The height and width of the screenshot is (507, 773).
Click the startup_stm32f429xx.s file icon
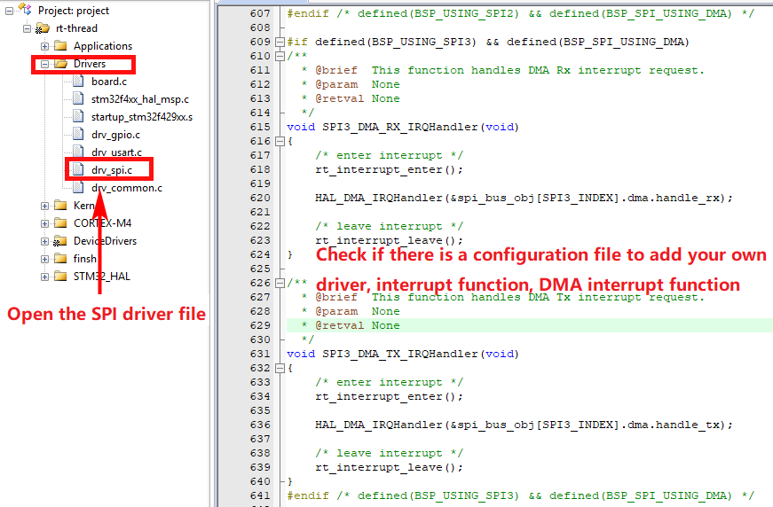click(x=78, y=117)
